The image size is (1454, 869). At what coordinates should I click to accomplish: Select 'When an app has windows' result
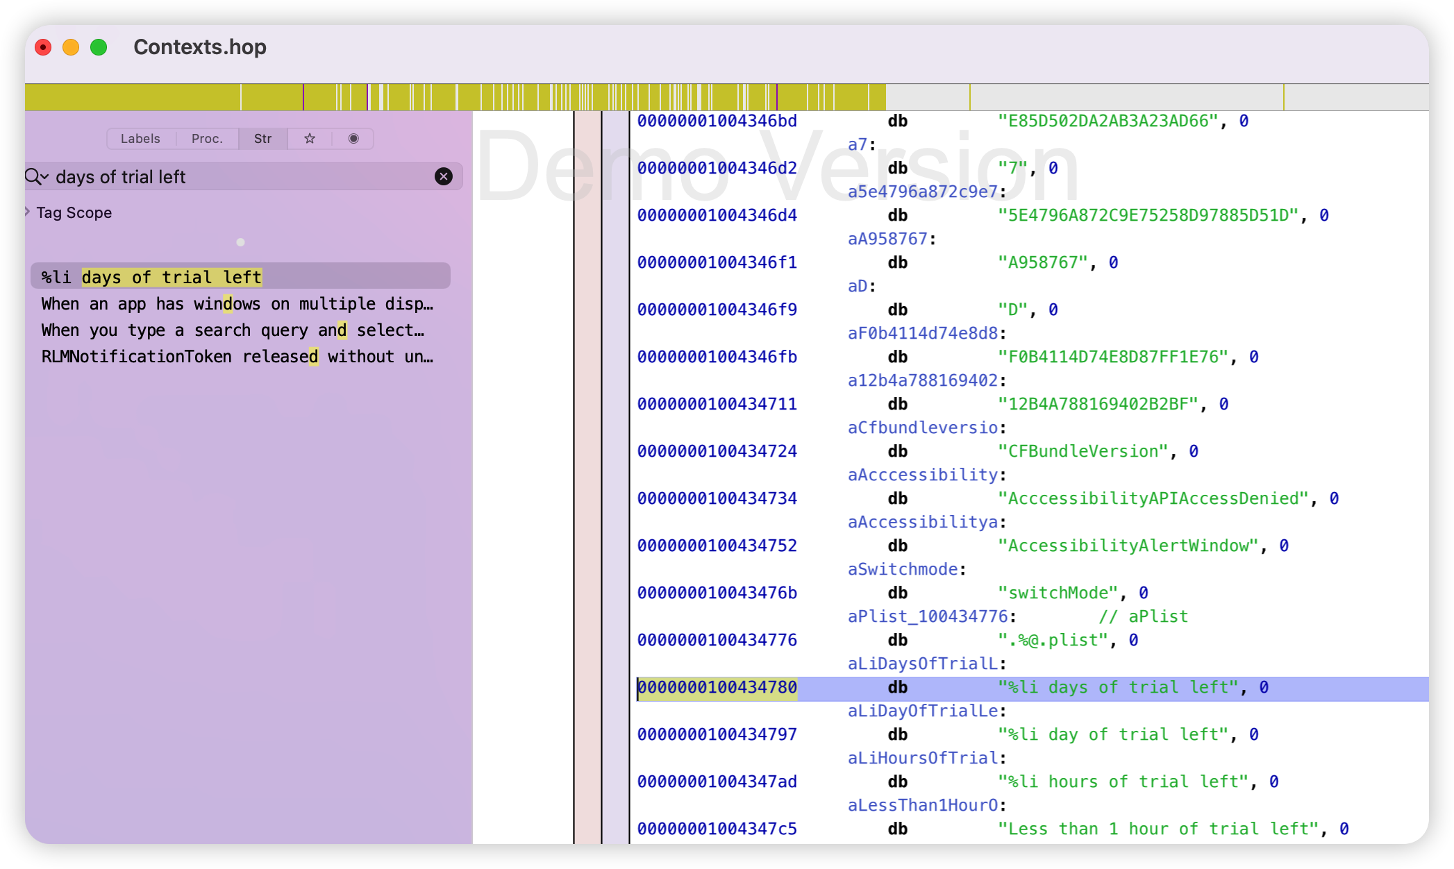pos(236,304)
